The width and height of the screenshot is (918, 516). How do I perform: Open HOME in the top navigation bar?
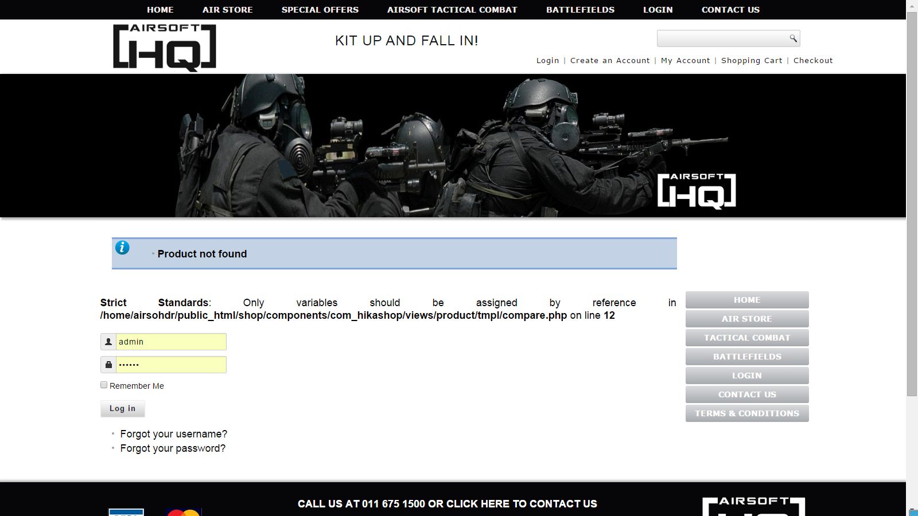point(160,10)
